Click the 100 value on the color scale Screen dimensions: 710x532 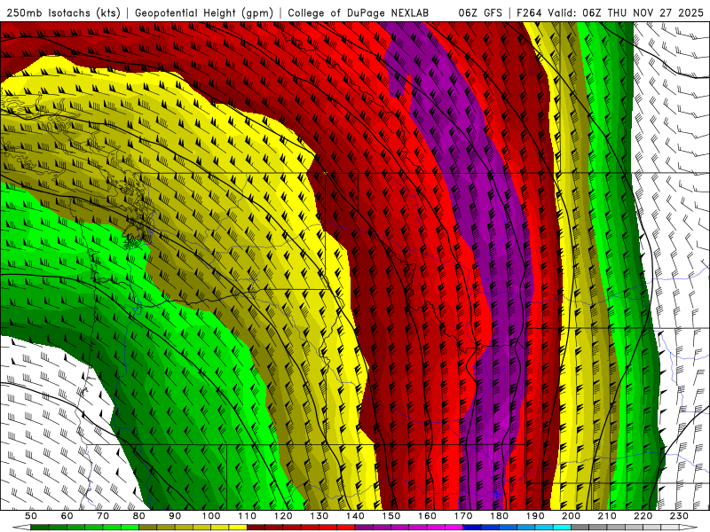coord(210,516)
